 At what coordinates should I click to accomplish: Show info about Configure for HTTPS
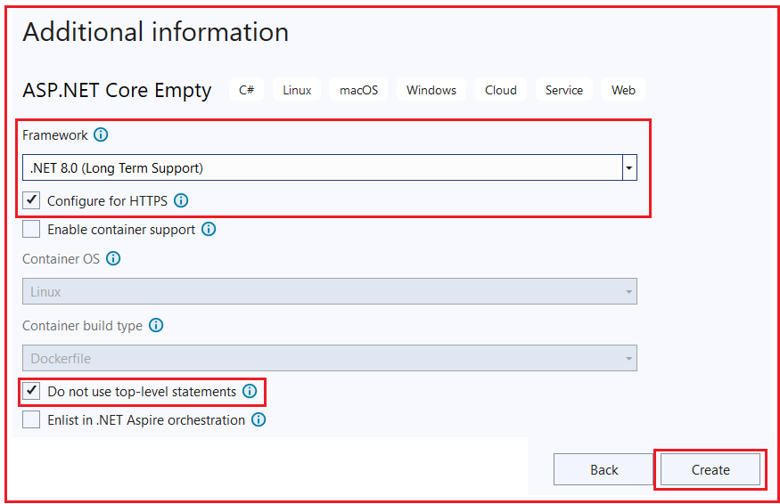pos(181,201)
